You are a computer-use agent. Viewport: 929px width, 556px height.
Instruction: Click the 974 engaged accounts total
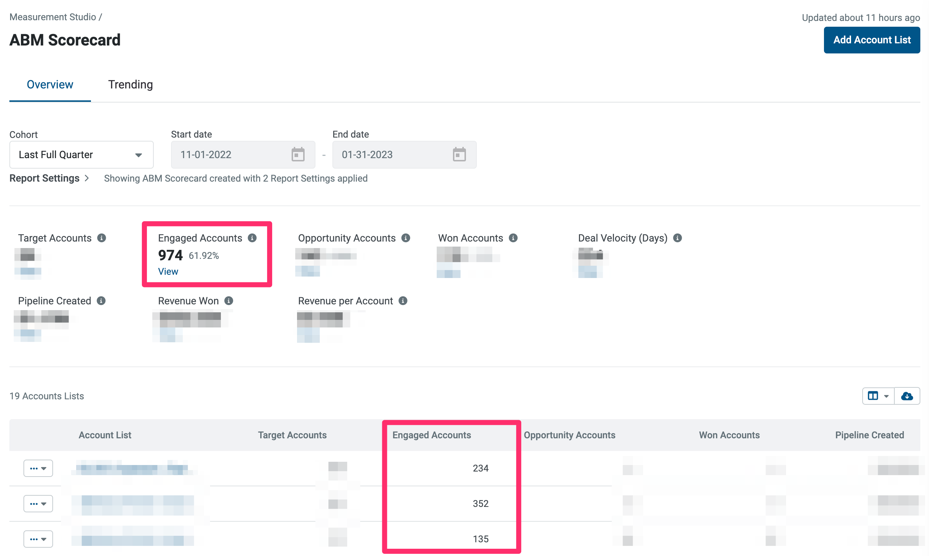click(170, 256)
